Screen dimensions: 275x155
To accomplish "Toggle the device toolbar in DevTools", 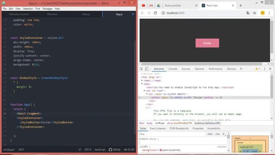I will tap(147, 69).
